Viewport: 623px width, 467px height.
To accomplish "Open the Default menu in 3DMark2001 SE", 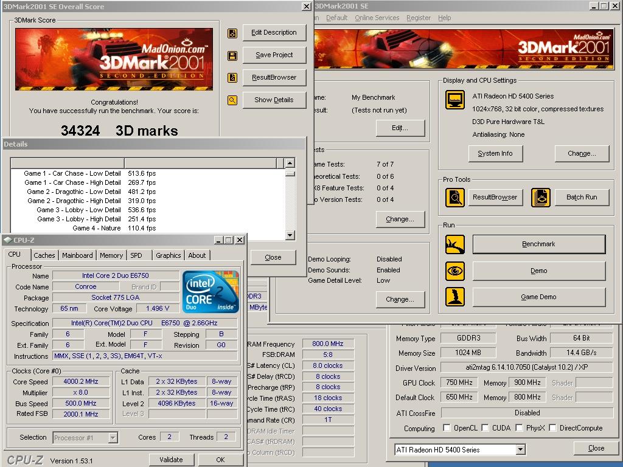I will [x=336, y=18].
